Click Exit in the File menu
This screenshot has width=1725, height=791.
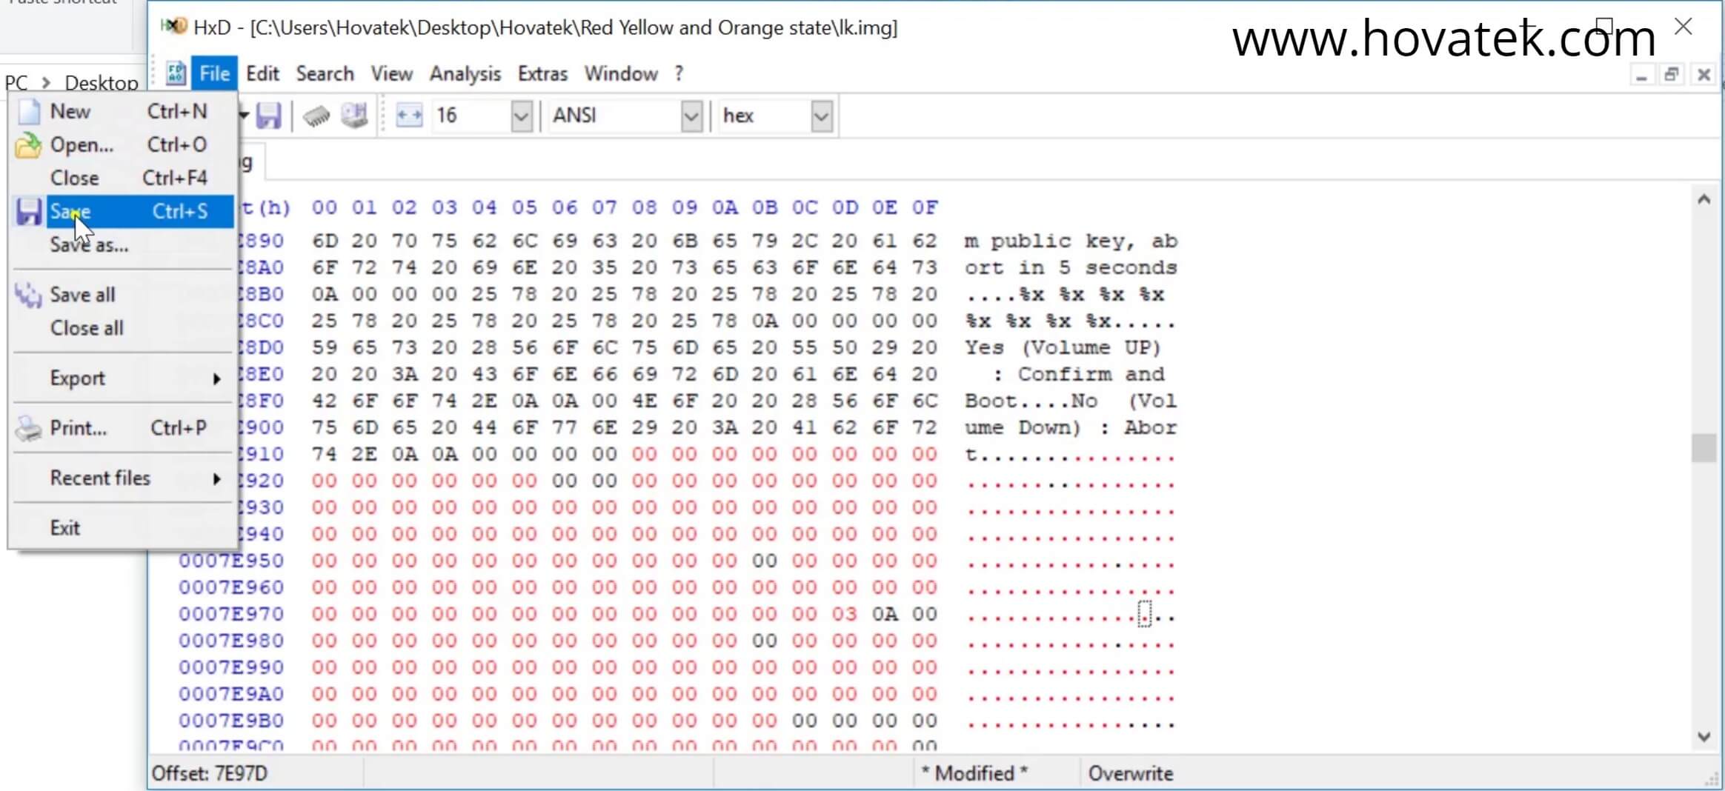67,527
